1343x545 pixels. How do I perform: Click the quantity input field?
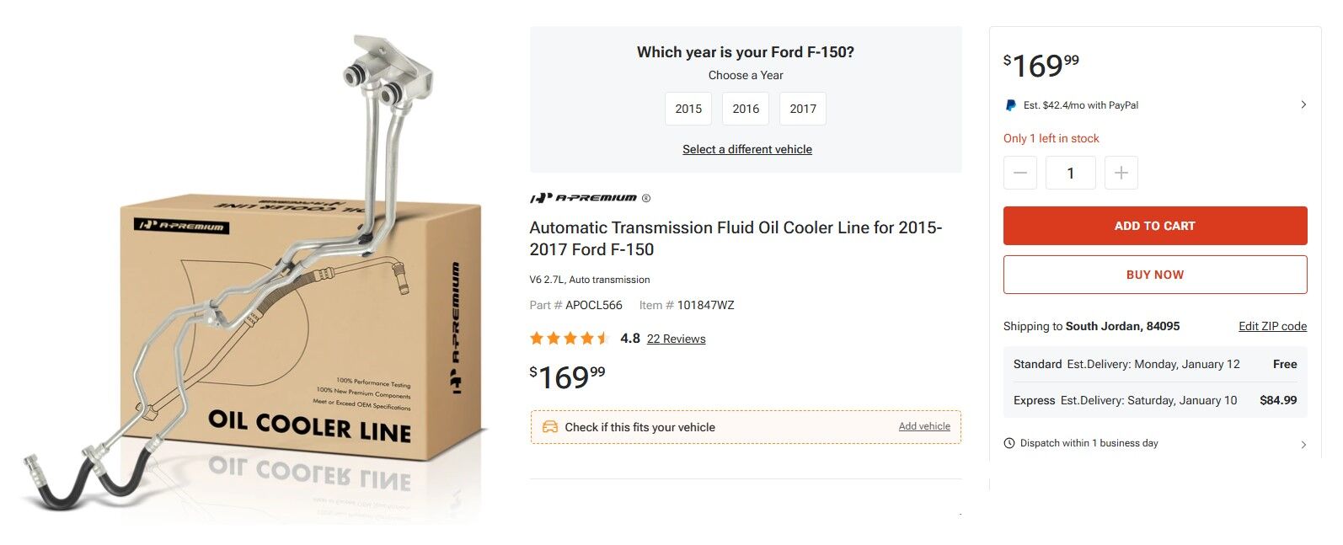1070,173
